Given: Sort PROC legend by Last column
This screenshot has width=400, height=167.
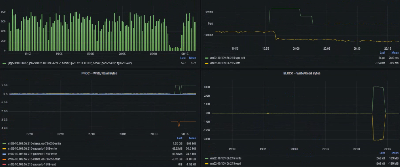Looking at the screenshot, I should pyautogui.click(x=179, y=138).
